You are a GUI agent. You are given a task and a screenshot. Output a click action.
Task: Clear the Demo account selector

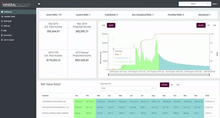[x=207, y=4]
